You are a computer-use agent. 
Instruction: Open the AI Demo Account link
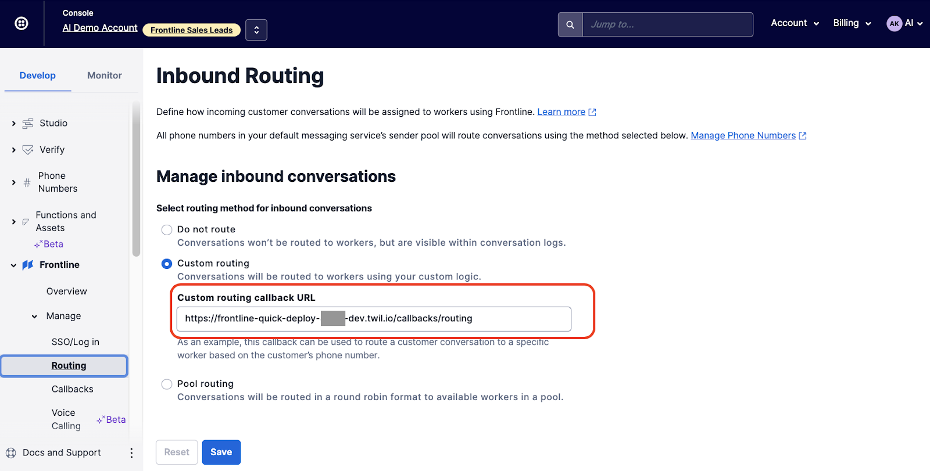(100, 28)
